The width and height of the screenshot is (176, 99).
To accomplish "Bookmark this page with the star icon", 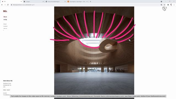I will click(x=164, y=5).
